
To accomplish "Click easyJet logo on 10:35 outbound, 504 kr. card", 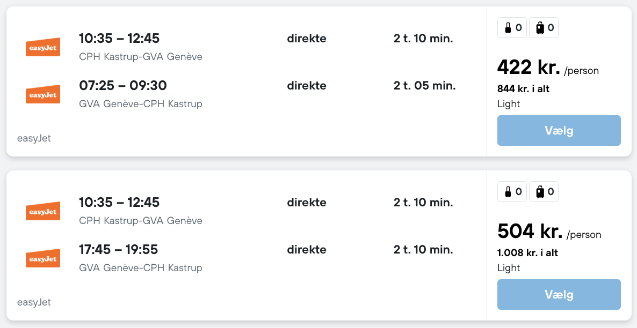I will 43,211.
